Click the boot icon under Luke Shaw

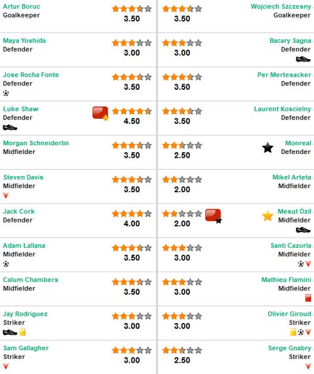10,128
